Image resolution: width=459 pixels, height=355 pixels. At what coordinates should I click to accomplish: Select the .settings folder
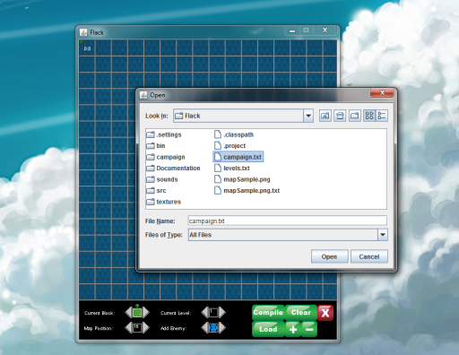(164, 134)
